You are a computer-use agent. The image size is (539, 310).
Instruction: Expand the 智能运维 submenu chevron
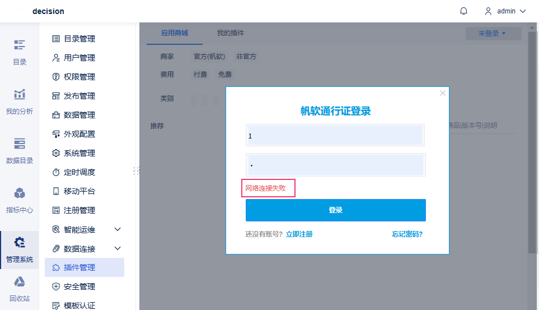118,229
